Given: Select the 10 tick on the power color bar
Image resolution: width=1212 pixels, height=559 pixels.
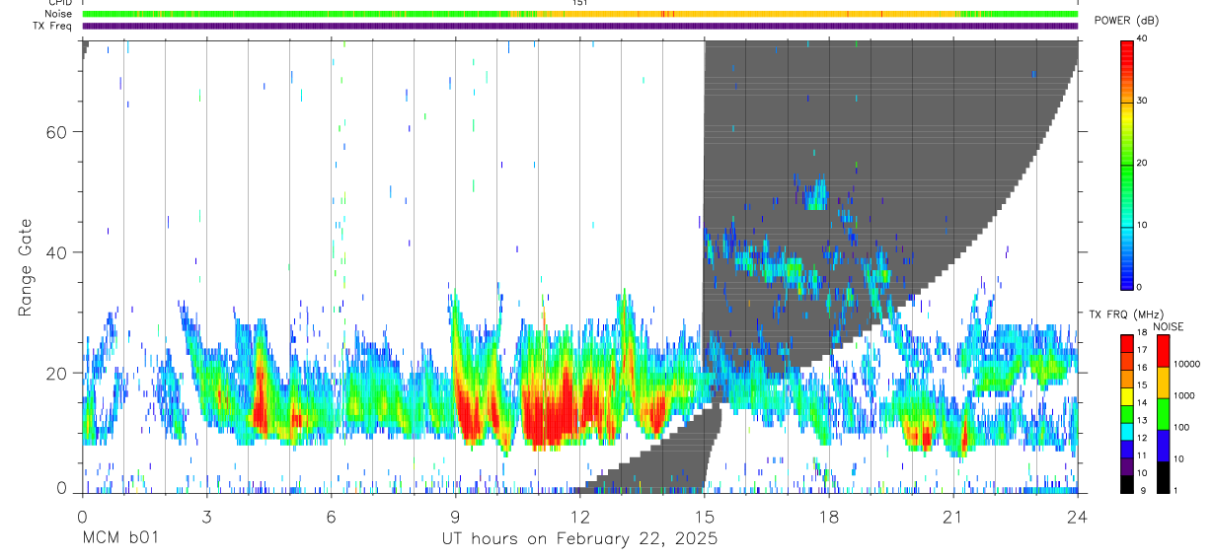Looking at the screenshot, I should tap(1144, 225).
